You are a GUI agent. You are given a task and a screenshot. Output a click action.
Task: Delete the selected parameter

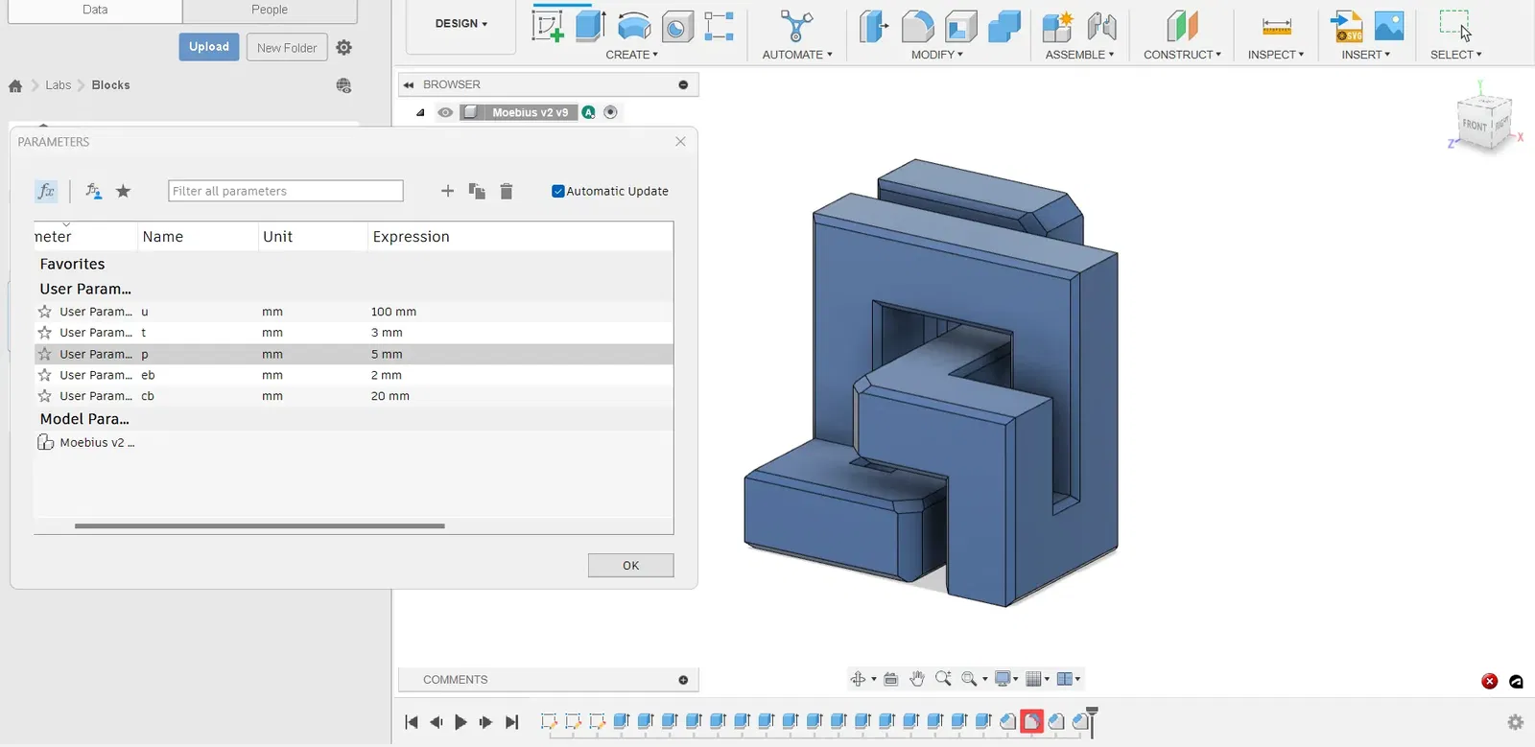point(507,191)
